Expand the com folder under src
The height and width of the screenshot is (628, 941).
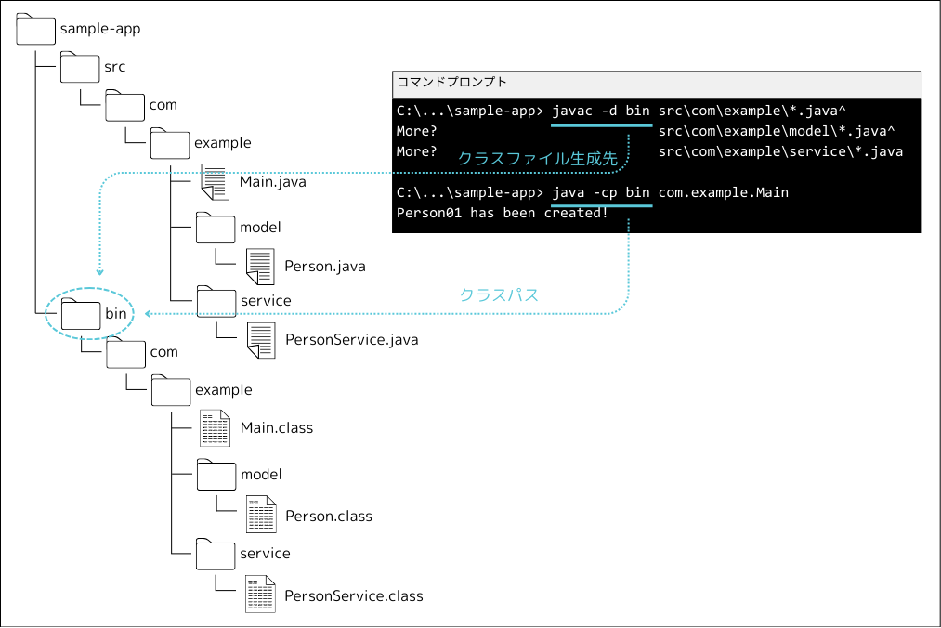pyautogui.click(x=124, y=105)
